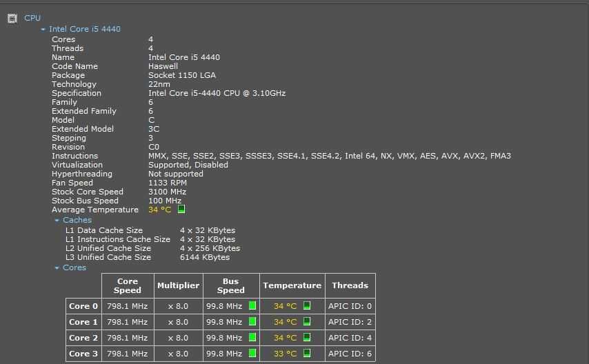
Task: Click the Technology value 22nm
Action: click(x=159, y=84)
